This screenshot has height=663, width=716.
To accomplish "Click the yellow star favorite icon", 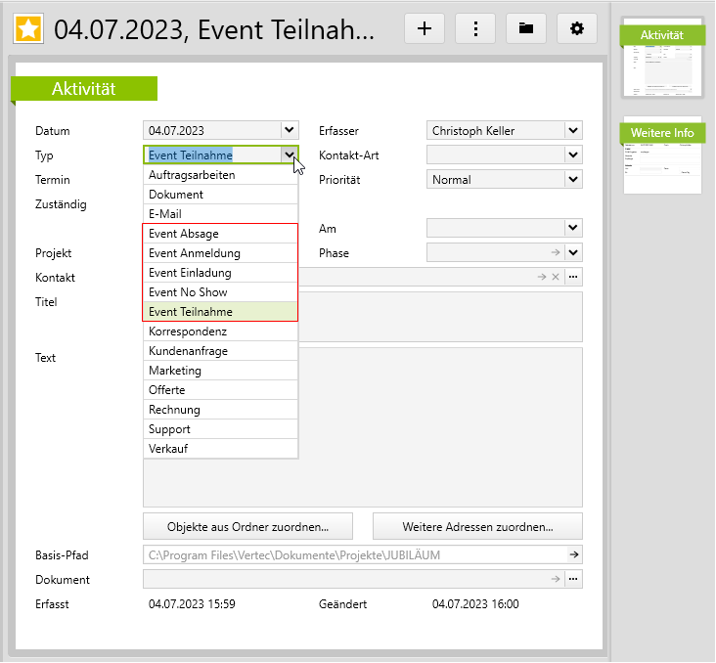I will pyautogui.click(x=28, y=29).
